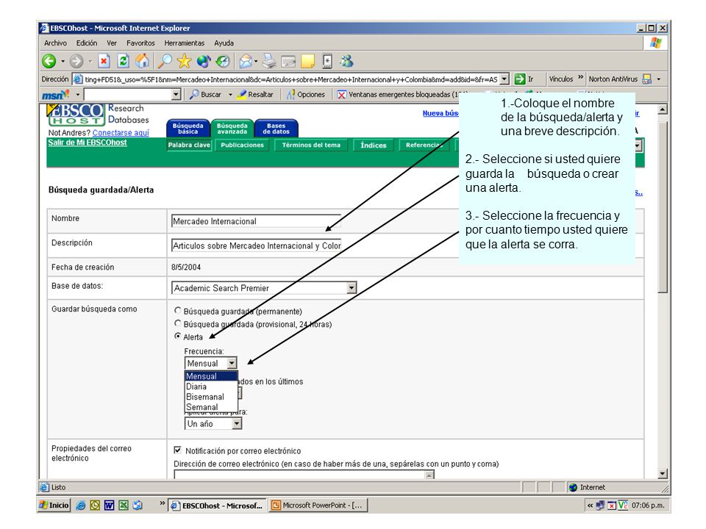Select the Alerta radio button

[178, 336]
